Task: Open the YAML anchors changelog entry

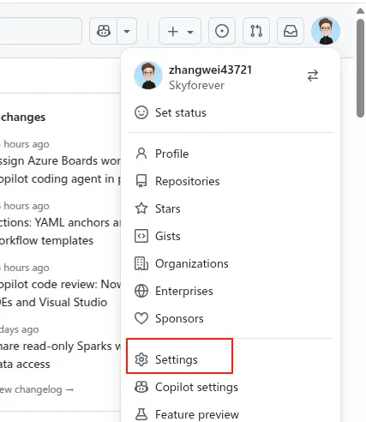Action: click(x=60, y=232)
